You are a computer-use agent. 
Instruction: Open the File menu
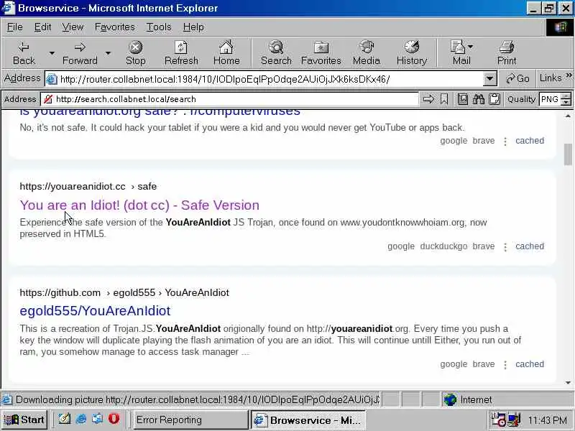(14, 27)
